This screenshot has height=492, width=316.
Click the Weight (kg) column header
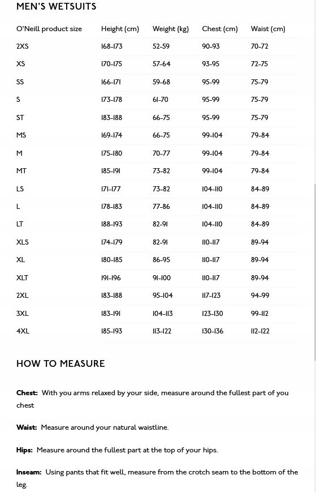(x=171, y=29)
